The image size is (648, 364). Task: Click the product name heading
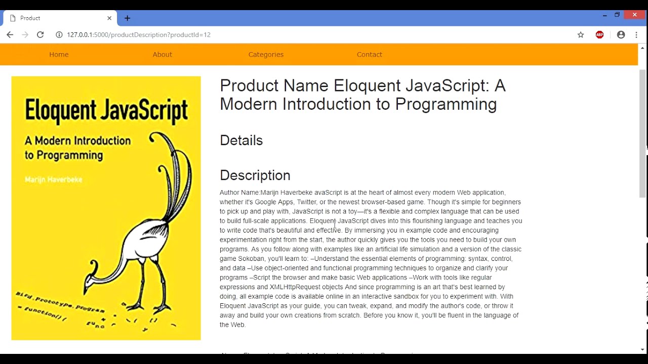[362, 95]
